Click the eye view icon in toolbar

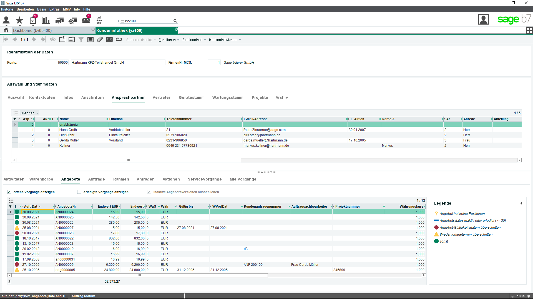[x=53, y=40]
